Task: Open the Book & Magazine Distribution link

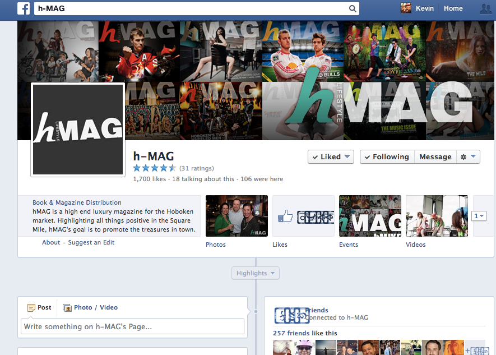Action: coord(77,202)
